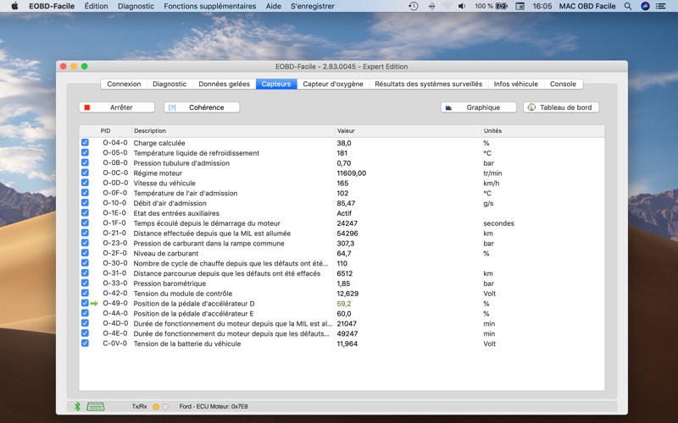
Task: Open the Graphique button
Action: tap(479, 107)
